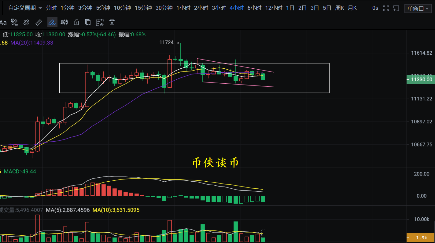Choose the 15分钟 interval
Screen dimensions: 435x243
click(x=143, y=8)
